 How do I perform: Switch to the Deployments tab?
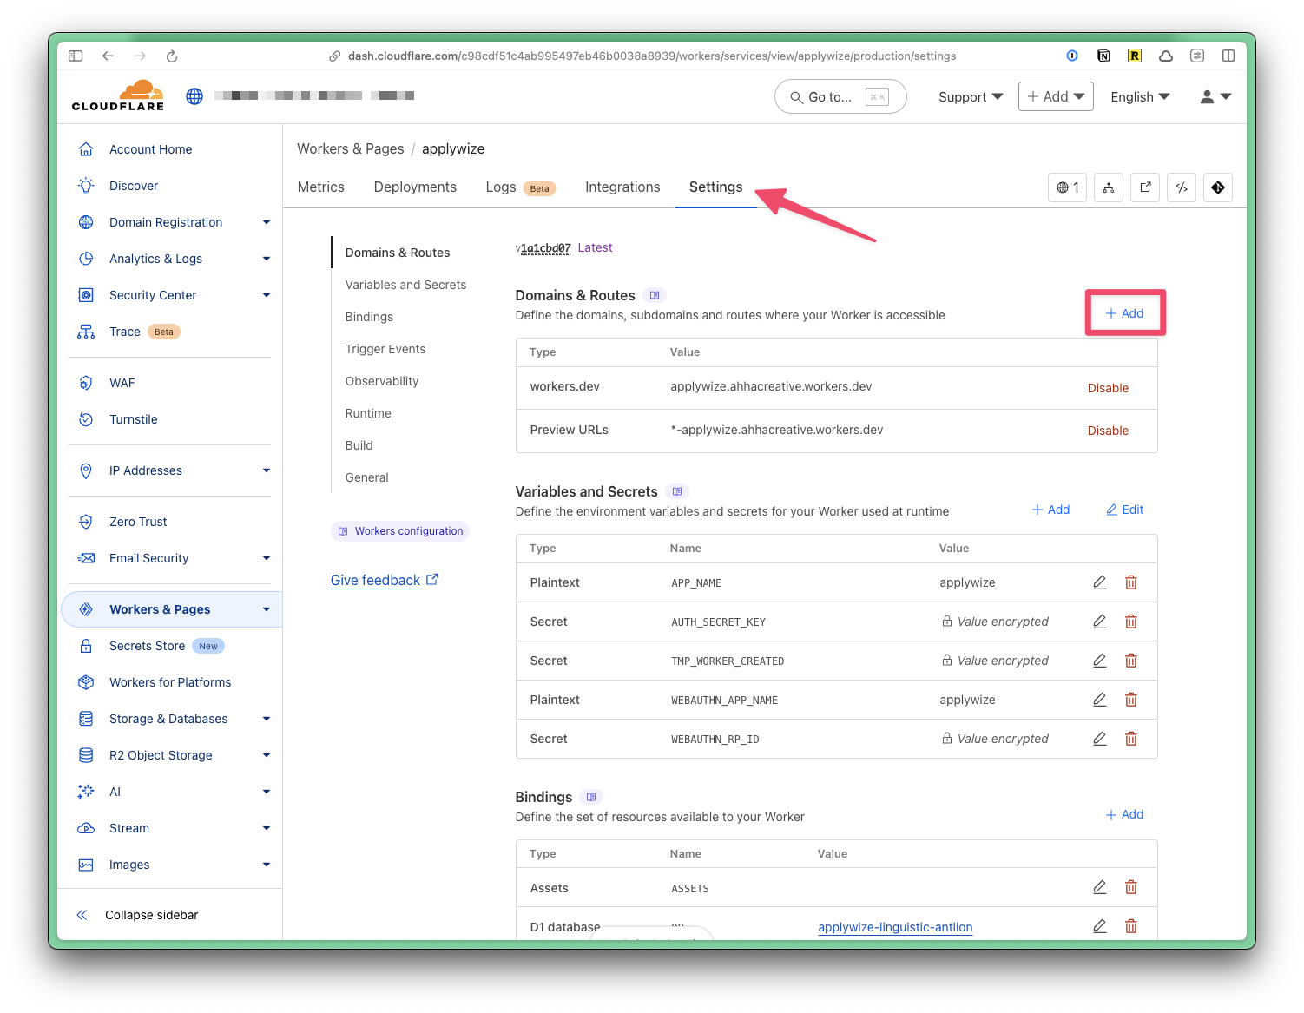pos(415,187)
